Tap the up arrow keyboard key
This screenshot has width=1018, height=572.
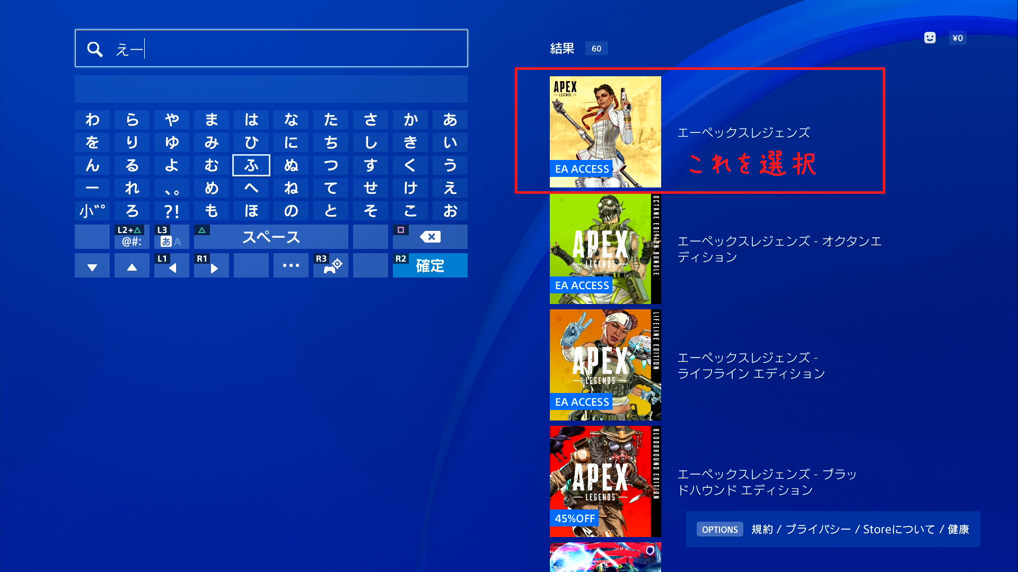[132, 265]
